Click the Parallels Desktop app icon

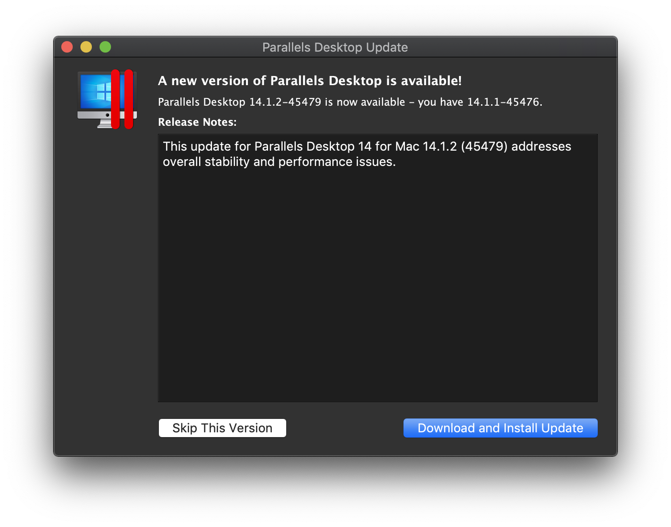tap(107, 99)
